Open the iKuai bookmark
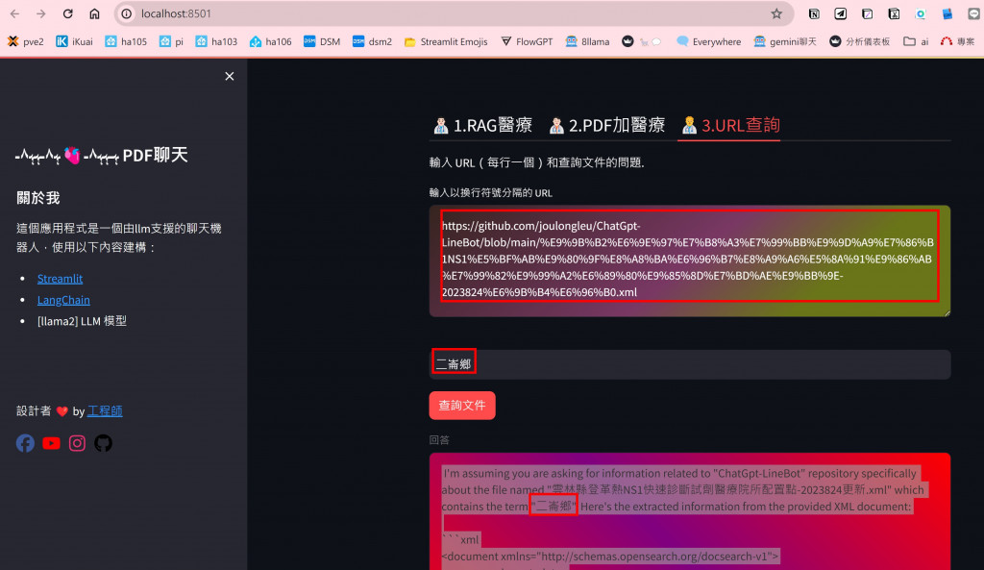 click(74, 41)
